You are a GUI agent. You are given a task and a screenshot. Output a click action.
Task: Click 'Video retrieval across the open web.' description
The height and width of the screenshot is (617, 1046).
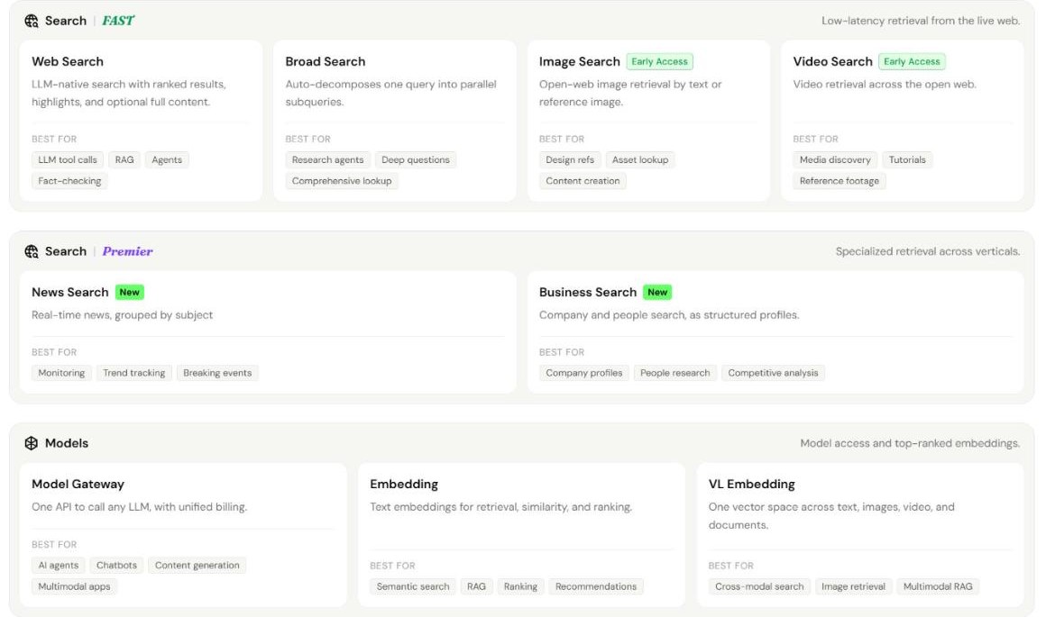point(885,84)
